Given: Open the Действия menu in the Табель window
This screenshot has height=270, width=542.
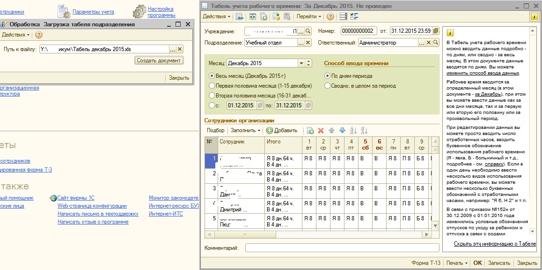Looking at the screenshot, I should pos(216,16).
